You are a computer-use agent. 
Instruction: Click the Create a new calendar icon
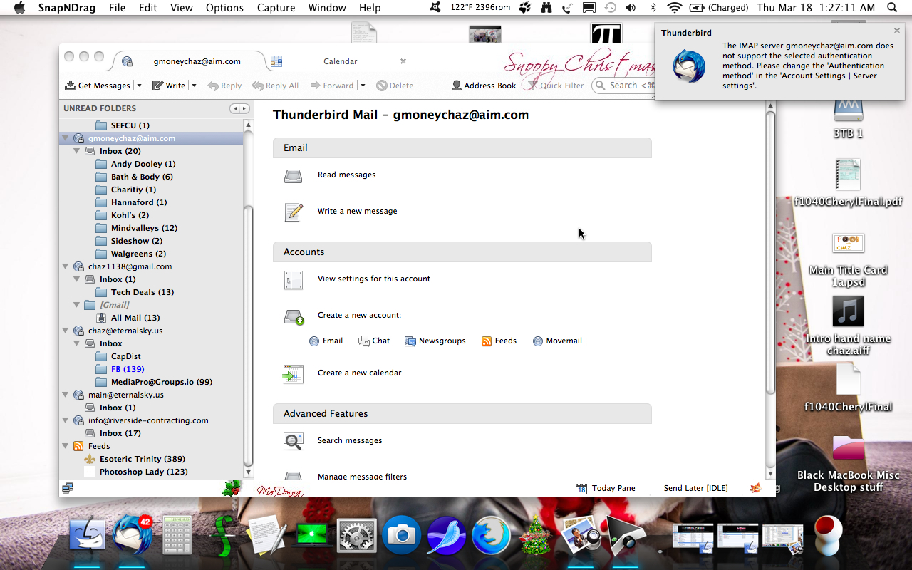294,373
